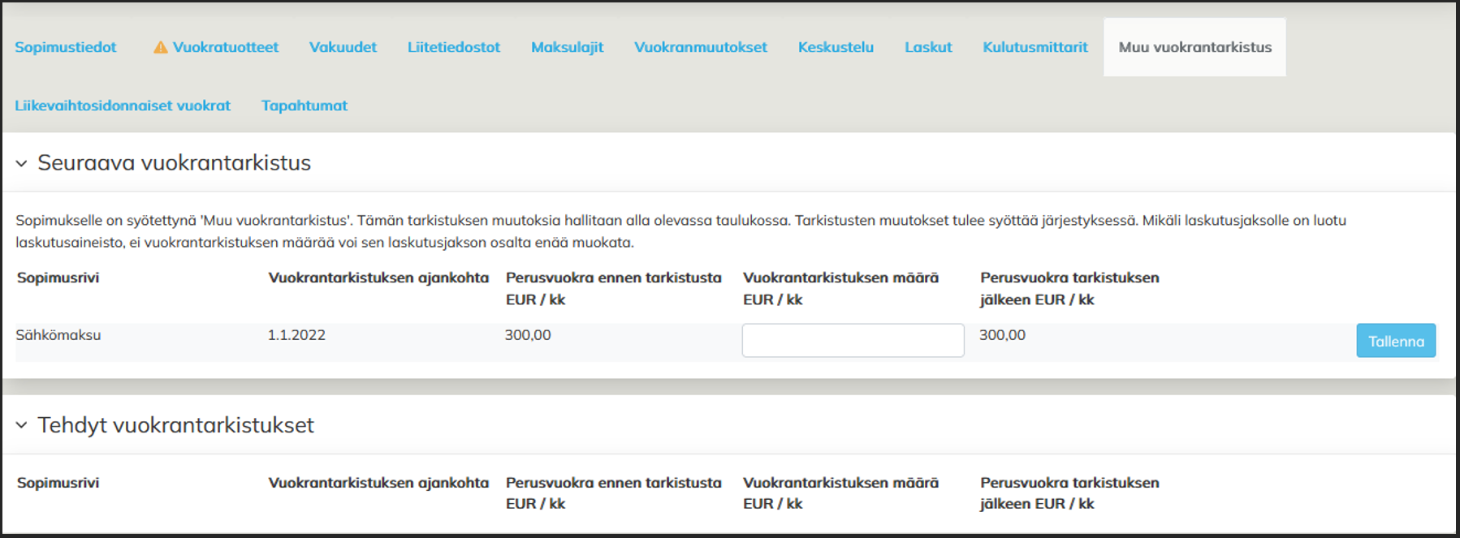The image size is (1460, 538).
Task: Select the Maksulajit tab
Action: click(567, 48)
